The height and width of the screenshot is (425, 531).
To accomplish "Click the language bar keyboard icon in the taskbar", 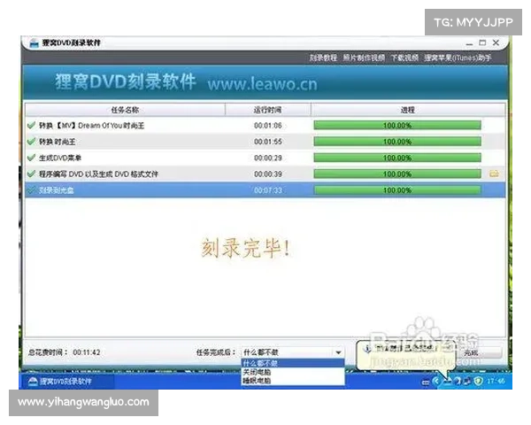I will tap(426, 382).
